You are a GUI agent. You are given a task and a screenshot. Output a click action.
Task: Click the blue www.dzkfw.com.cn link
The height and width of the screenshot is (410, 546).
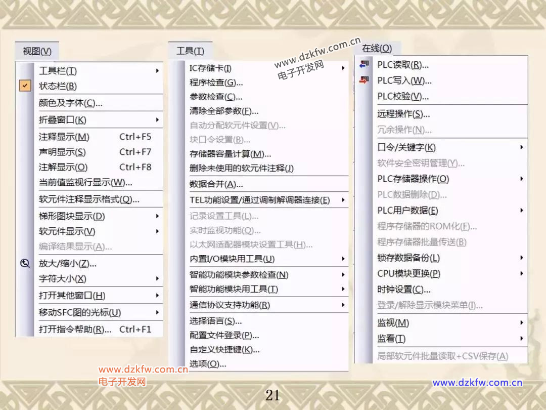[477, 383]
